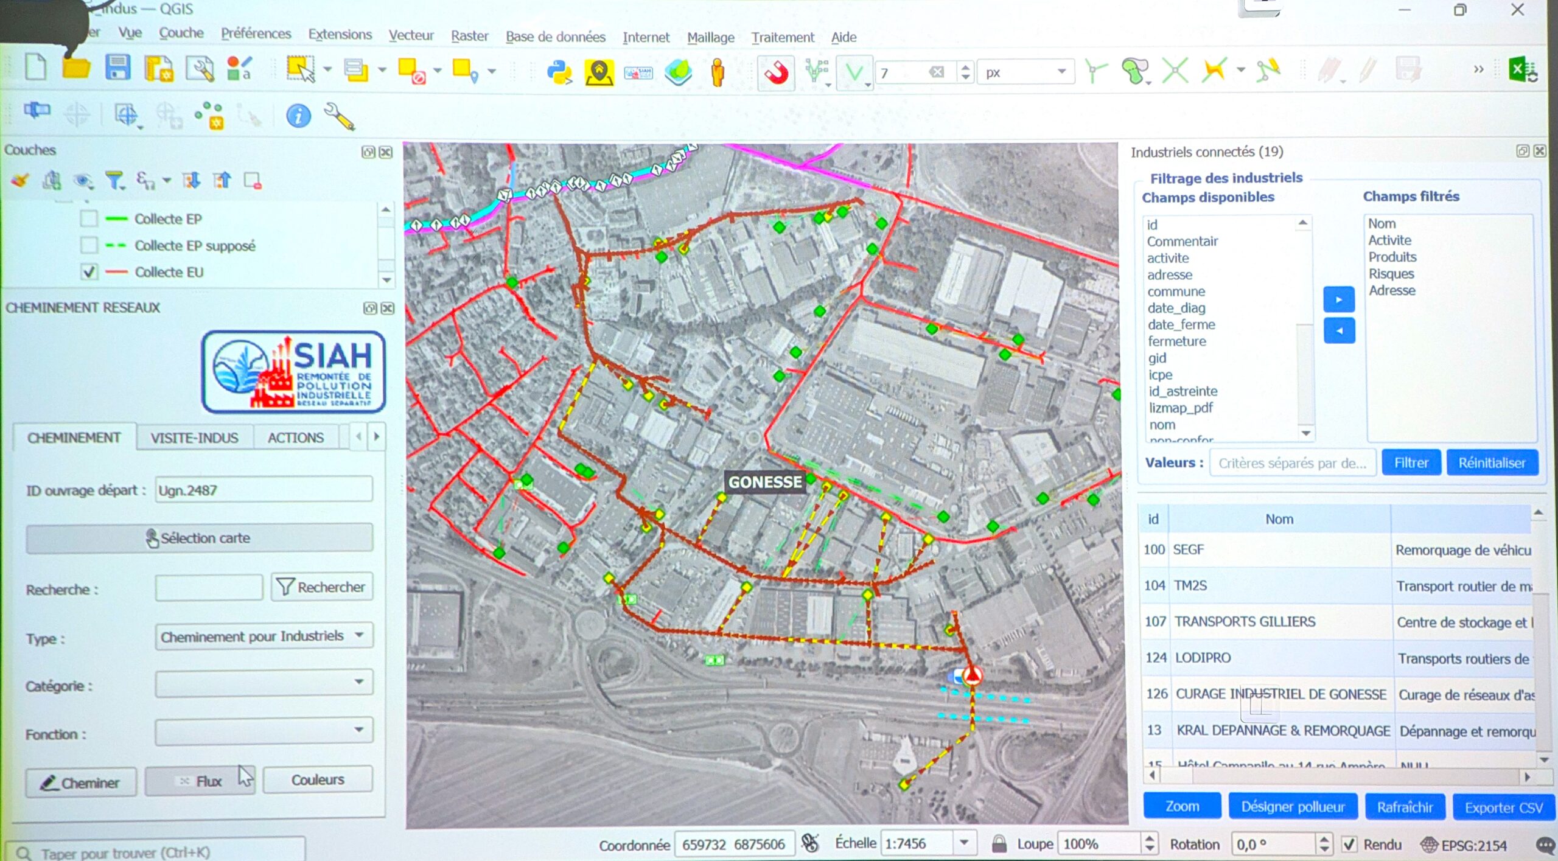
Task: Uncheck the Collecte EU layer checkbox
Action: (89, 272)
